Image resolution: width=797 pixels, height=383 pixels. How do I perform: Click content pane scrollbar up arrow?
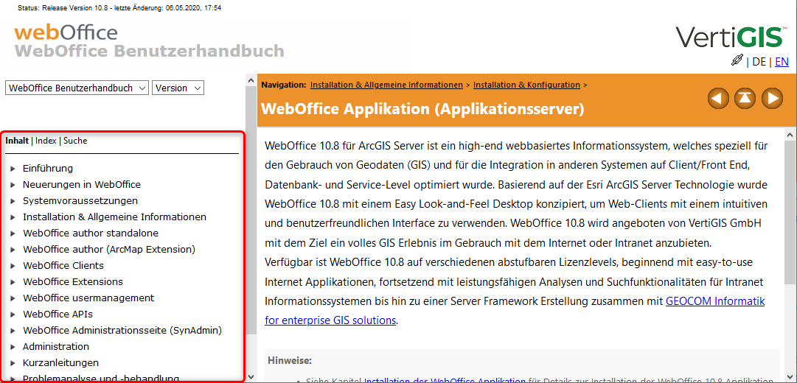(791, 135)
